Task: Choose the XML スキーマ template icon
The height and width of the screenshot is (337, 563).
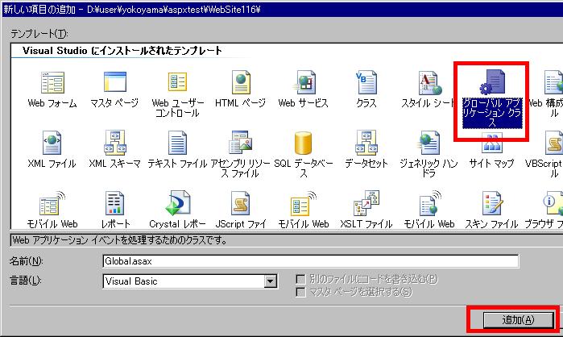Action: (115, 143)
